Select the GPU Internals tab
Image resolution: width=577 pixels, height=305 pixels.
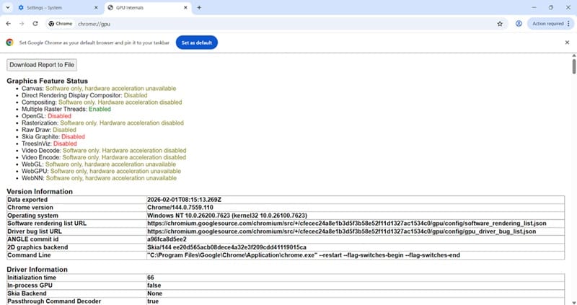pyautogui.click(x=148, y=8)
